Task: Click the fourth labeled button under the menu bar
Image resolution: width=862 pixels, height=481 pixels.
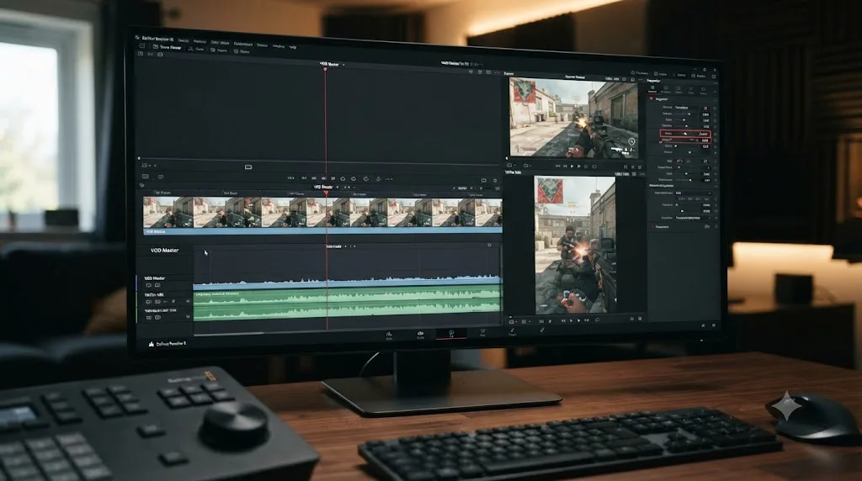Action: (242, 51)
